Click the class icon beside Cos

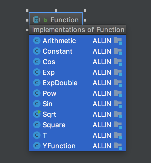[37, 62]
